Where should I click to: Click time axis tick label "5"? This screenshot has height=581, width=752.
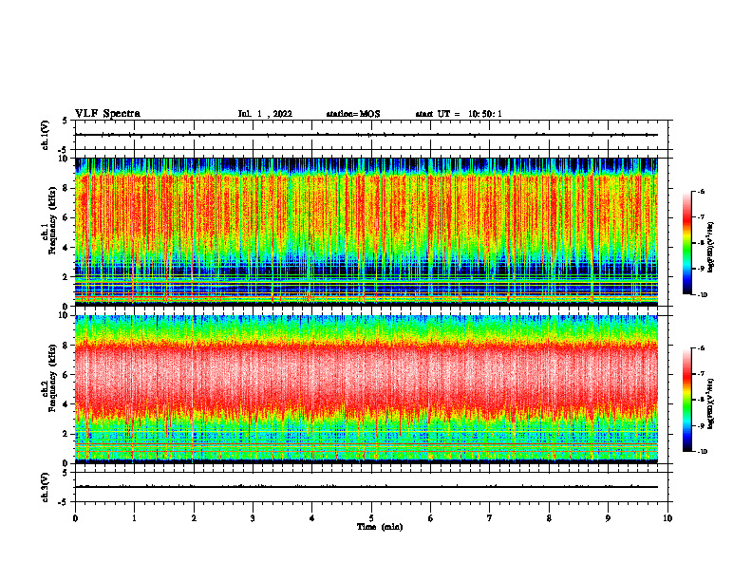371,518
